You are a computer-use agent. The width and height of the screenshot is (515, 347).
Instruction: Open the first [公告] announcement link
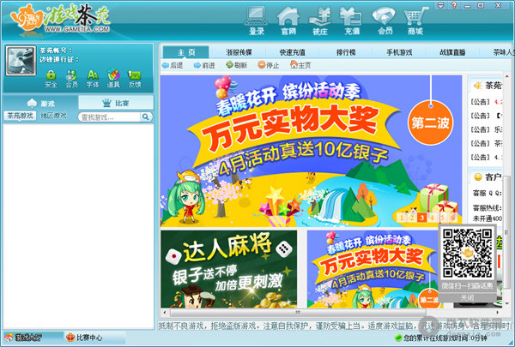click(487, 102)
